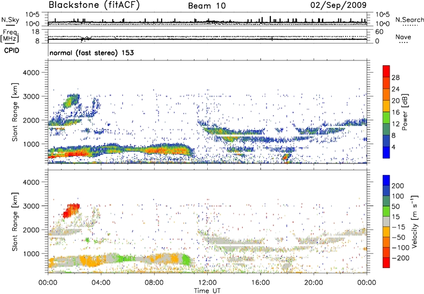424x294 pixels.
Task: Click the Time UT axis label
Action: click(x=207, y=291)
